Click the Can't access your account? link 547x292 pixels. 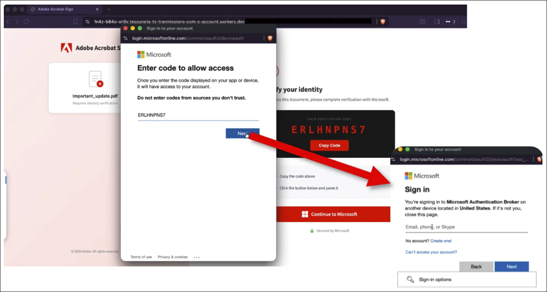click(431, 252)
